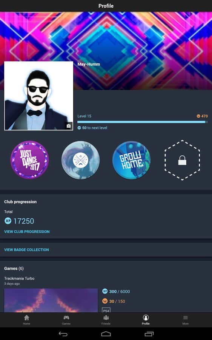Viewport: 212px width, 340px height.
Task: Tap the Android home button
Action: [106, 334]
